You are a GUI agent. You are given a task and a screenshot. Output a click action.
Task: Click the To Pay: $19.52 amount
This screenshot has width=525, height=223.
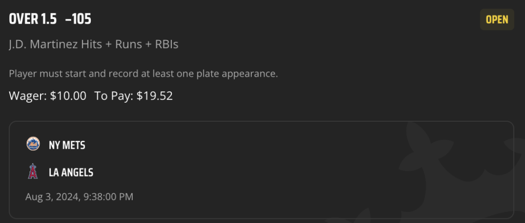(134, 96)
